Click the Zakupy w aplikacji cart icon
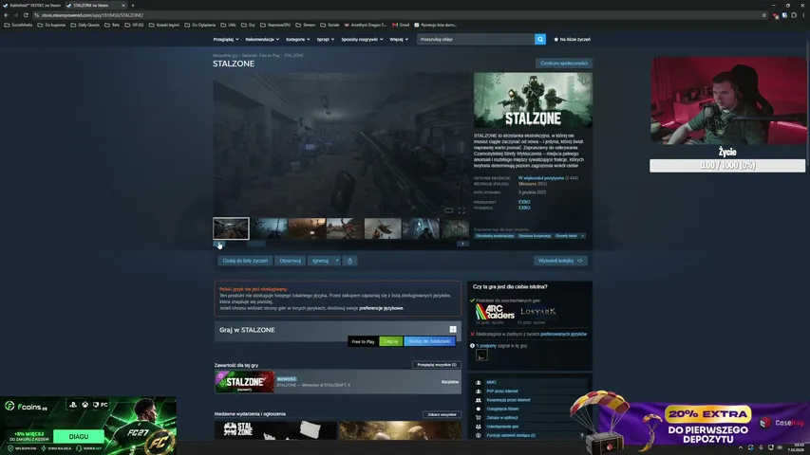The width and height of the screenshot is (810, 455). [479, 417]
